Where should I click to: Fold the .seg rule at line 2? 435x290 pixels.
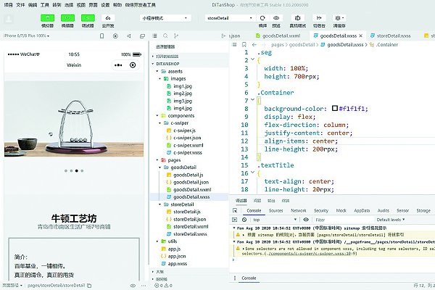click(252, 59)
